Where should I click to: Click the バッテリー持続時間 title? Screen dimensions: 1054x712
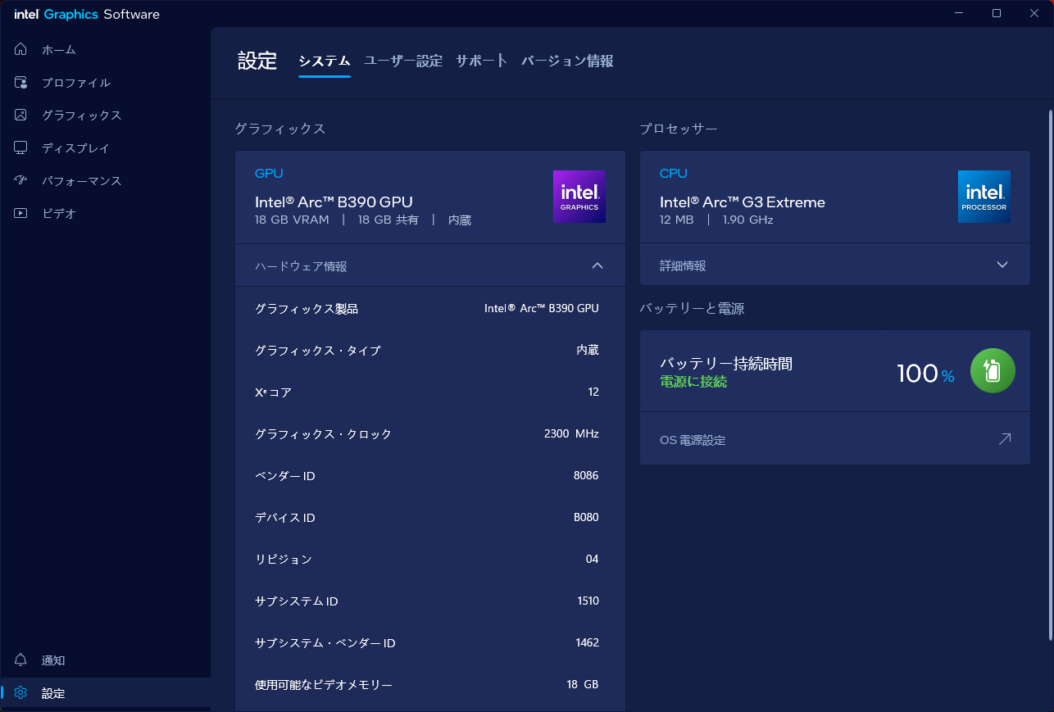pos(726,364)
